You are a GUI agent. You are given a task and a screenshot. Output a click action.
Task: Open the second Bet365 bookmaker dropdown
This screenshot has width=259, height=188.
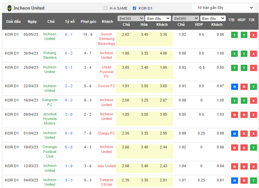point(185,19)
